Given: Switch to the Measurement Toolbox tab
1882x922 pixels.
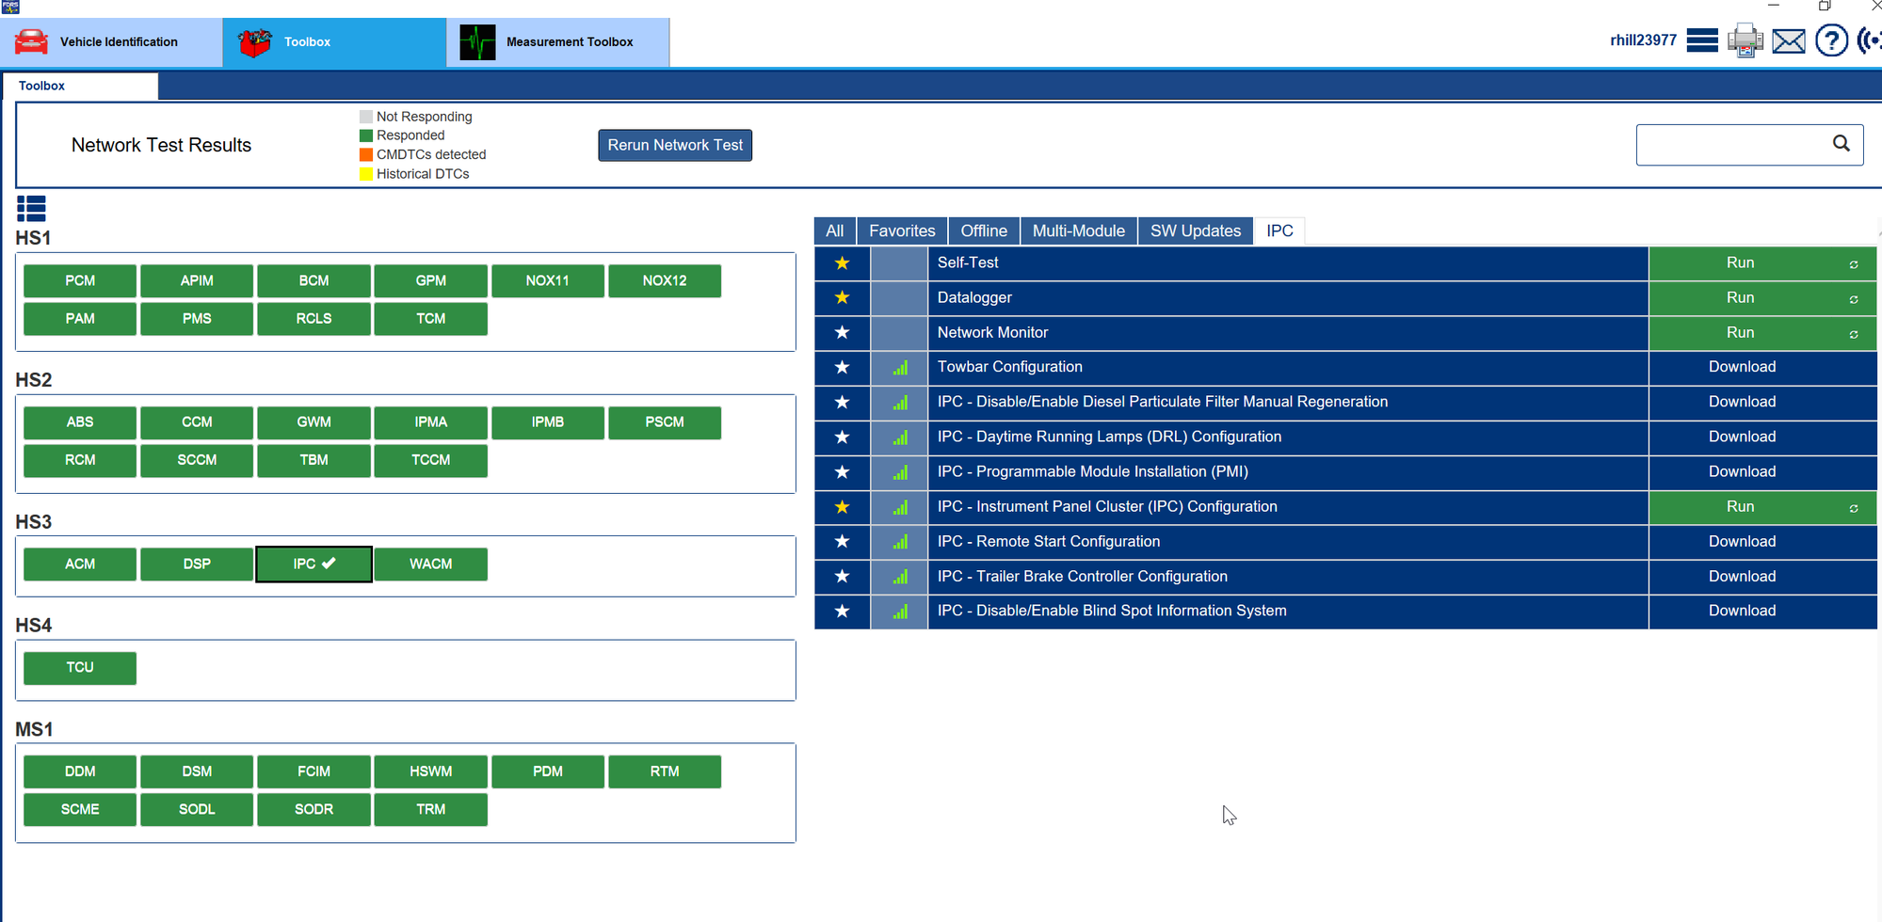Looking at the screenshot, I should pos(559,41).
